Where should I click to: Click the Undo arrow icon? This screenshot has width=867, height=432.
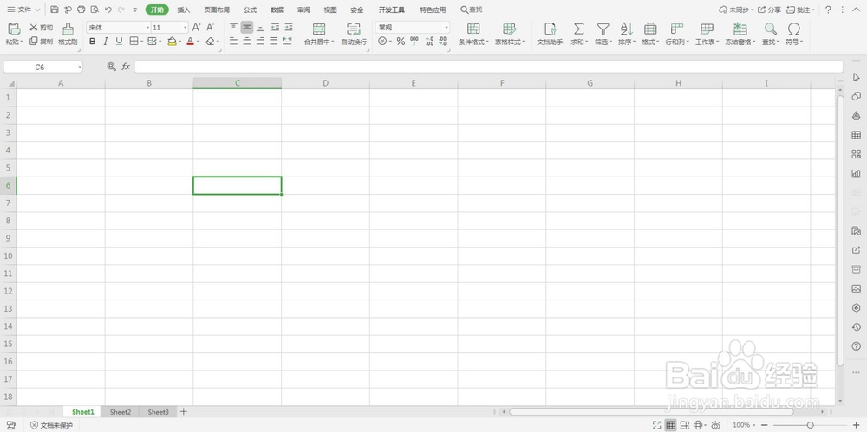click(x=108, y=10)
